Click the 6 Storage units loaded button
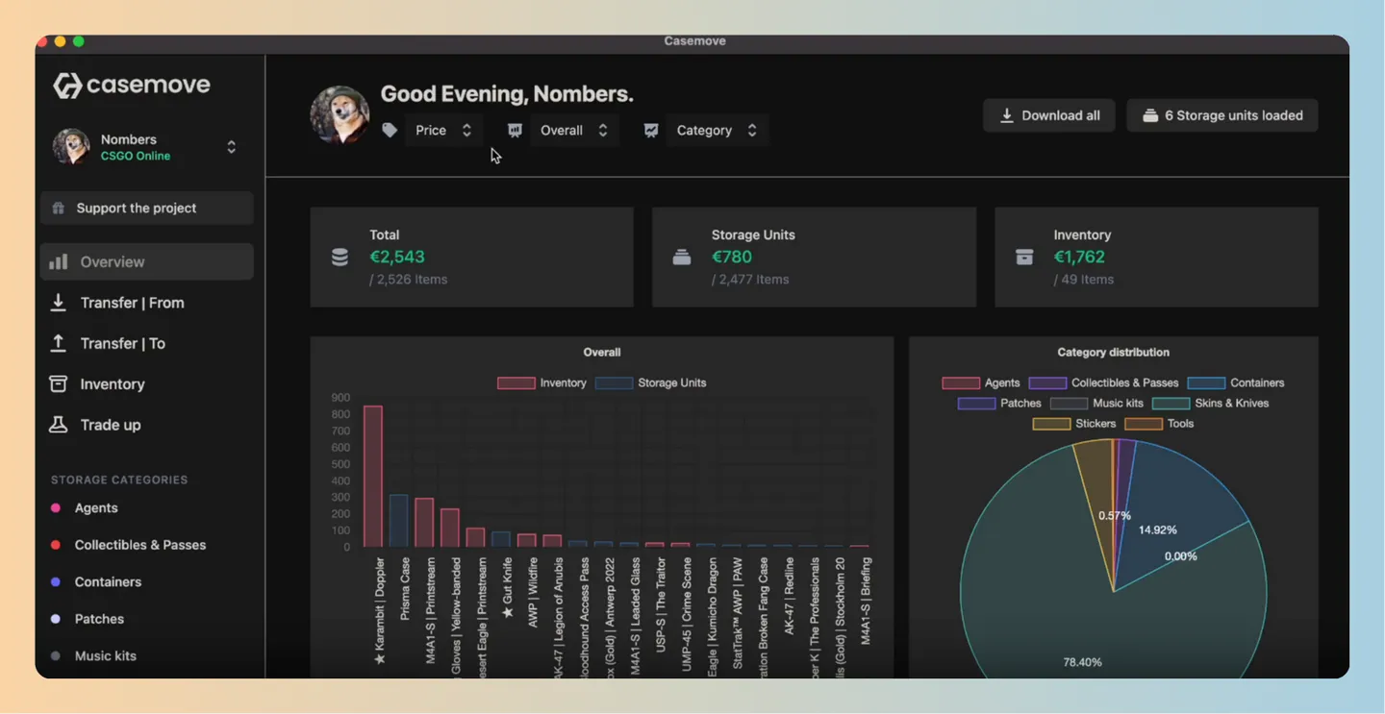This screenshot has width=1385, height=714. [1222, 115]
